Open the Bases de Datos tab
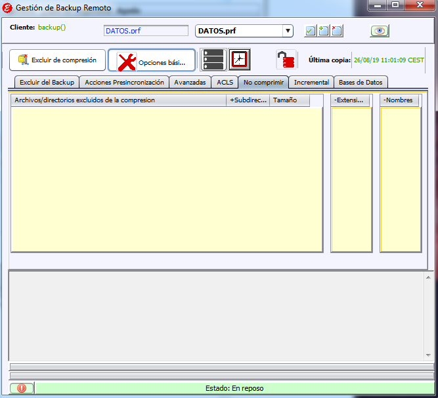438x398 pixels. pyautogui.click(x=361, y=83)
